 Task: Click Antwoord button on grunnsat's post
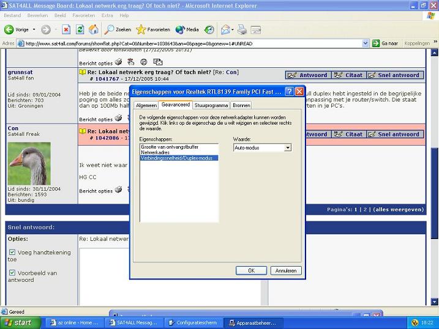(308, 75)
